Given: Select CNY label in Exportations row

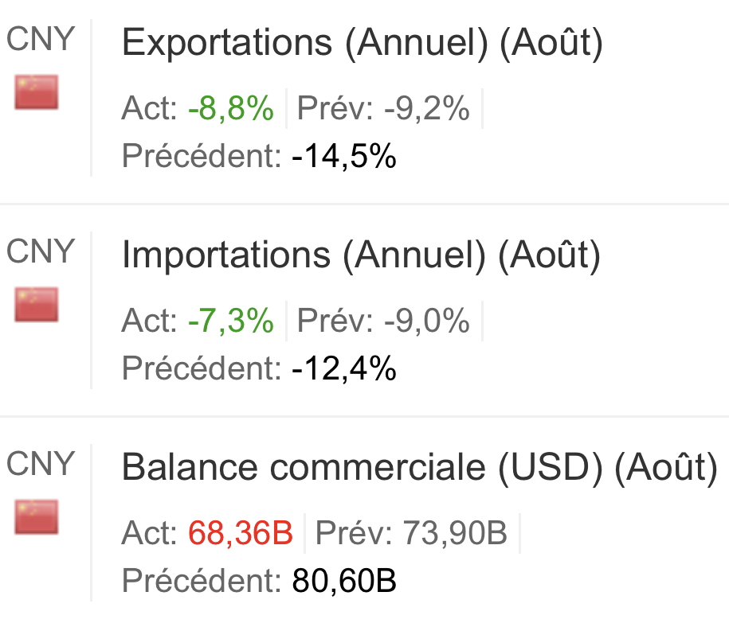Looking at the screenshot, I should point(41,39).
